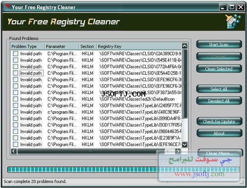Minimize the registry cleaner window
The width and height of the screenshot is (247, 188).
coord(223,7)
